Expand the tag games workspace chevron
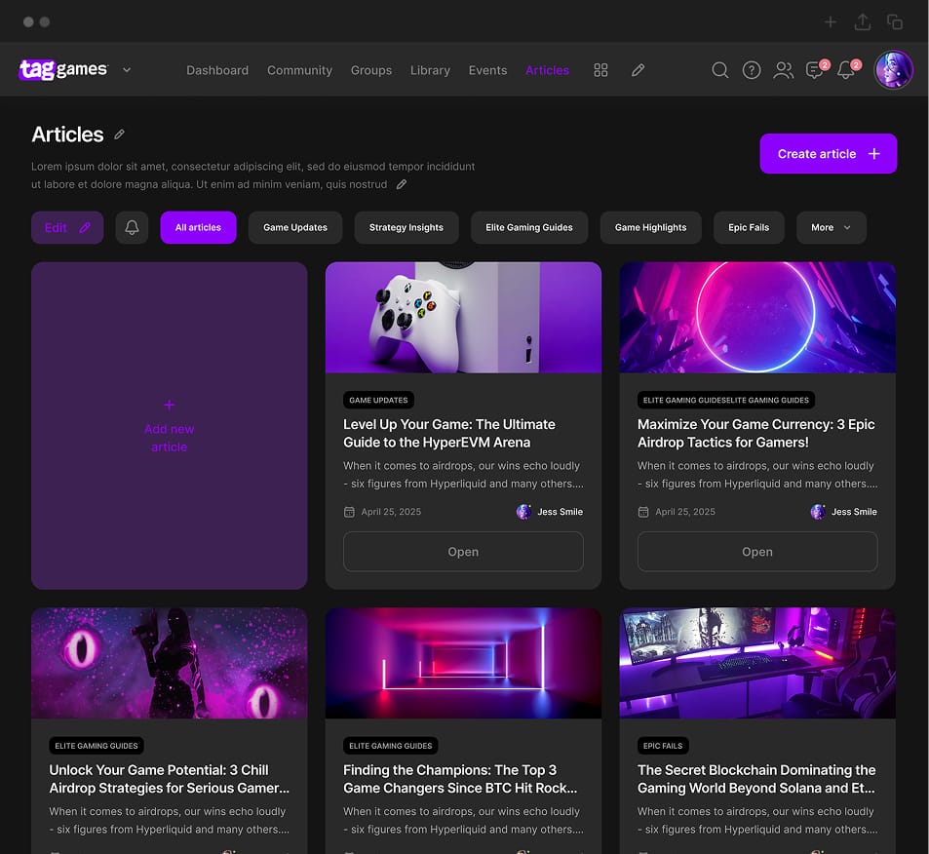This screenshot has width=929, height=854. (127, 70)
